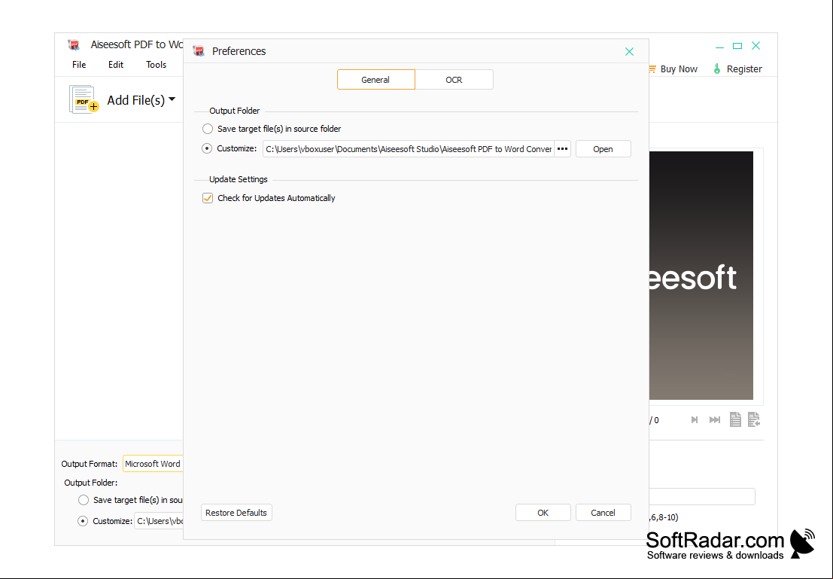This screenshot has height=579, width=833.
Task: Click the page range input field
Action: pos(702,497)
